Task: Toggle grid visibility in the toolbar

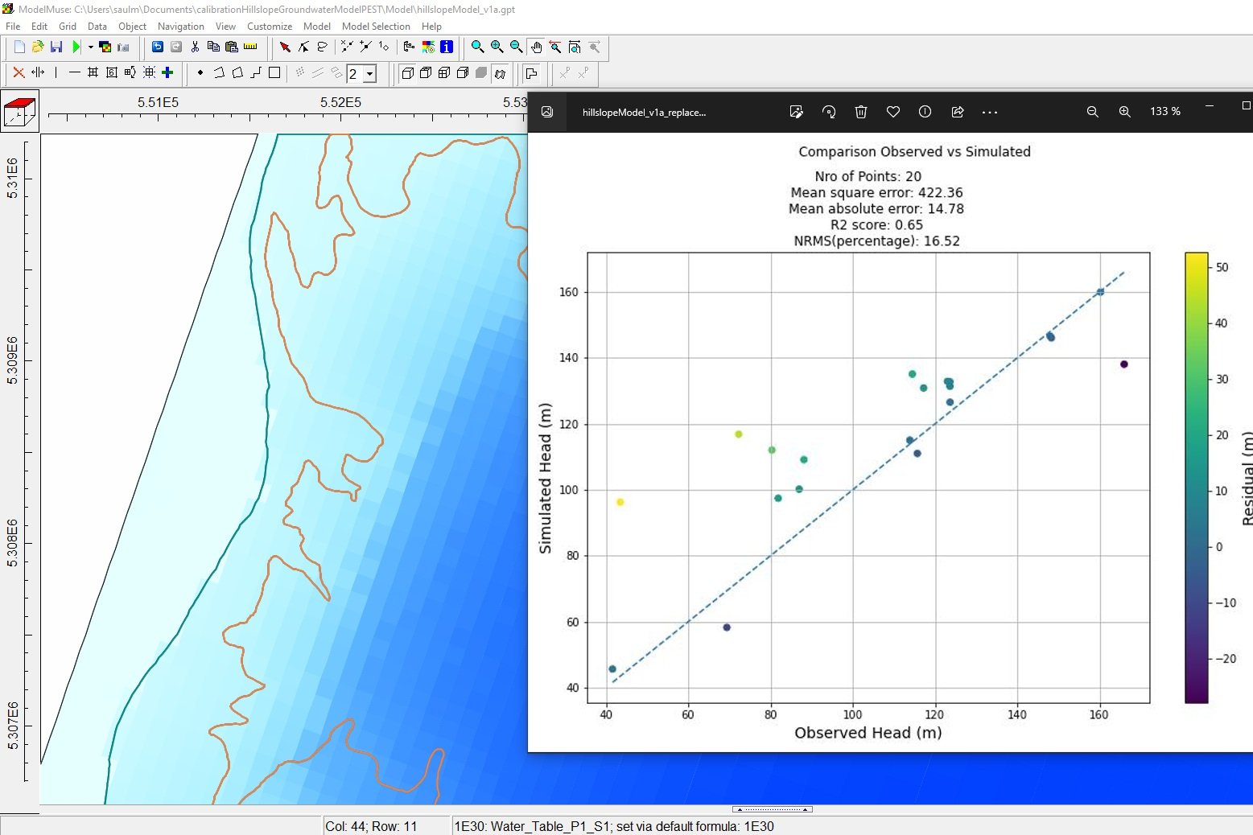Action: click(93, 72)
